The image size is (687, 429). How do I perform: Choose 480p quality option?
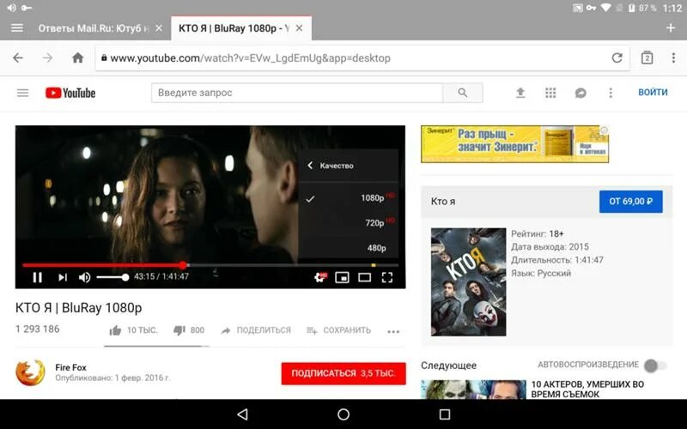349,248
